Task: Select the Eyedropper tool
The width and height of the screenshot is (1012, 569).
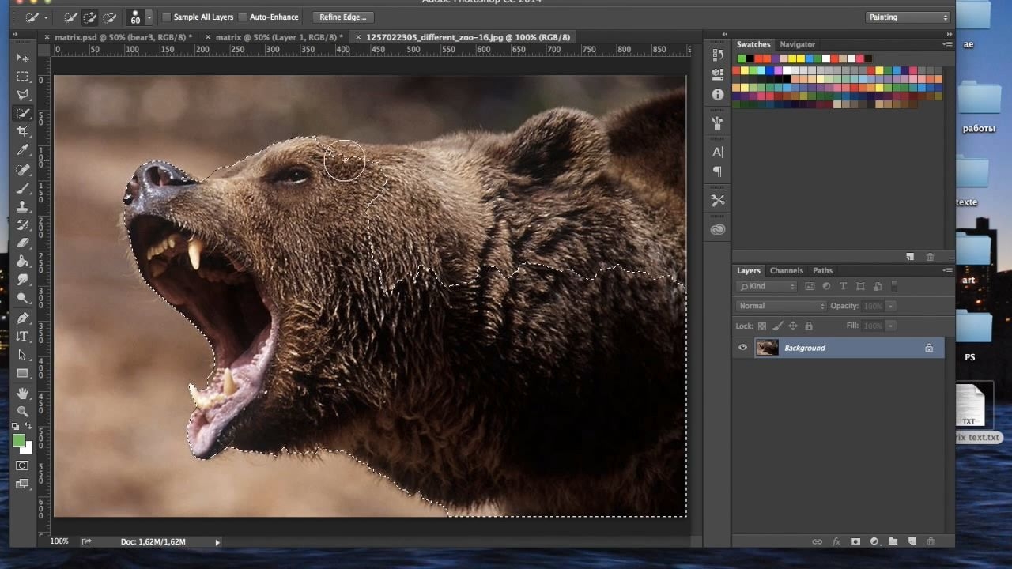Action: [22, 150]
